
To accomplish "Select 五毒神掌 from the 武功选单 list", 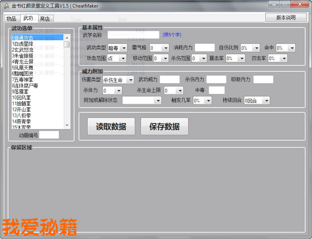I will point(25,80).
